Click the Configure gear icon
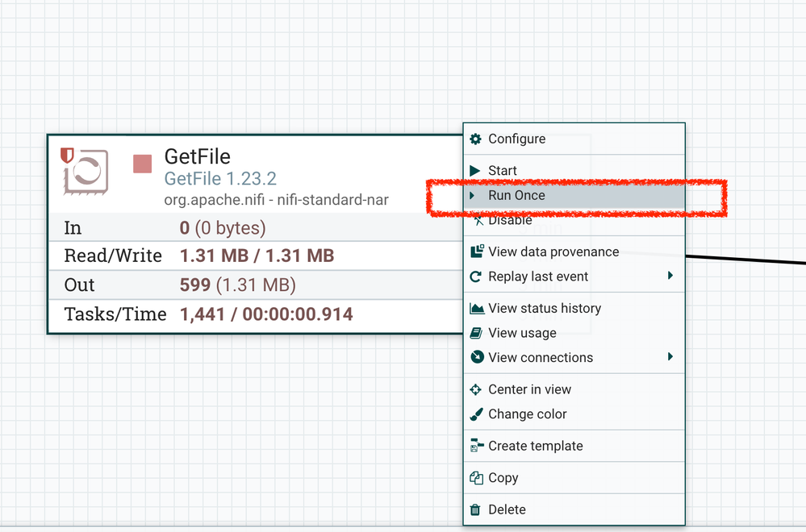Image resolution: width=806 pixels, height=532 pixels. point(475,139)
